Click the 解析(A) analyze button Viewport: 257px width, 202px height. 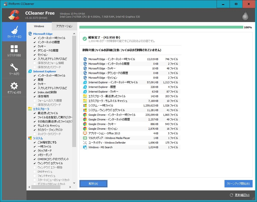click(93, 184)
